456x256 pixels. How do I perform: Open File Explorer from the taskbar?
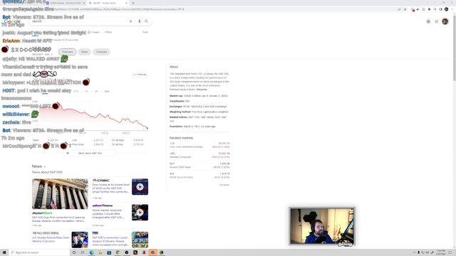pyautogui.click(x=100, y=252)
